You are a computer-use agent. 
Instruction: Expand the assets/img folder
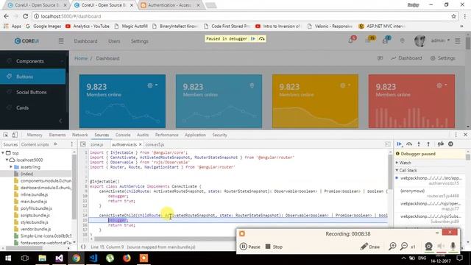[x=11, y=167]
